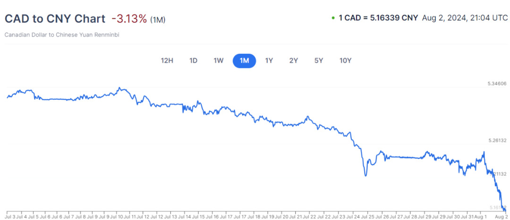View the 5Y historical range
510x220 pixels.
[x=319, y=60]
